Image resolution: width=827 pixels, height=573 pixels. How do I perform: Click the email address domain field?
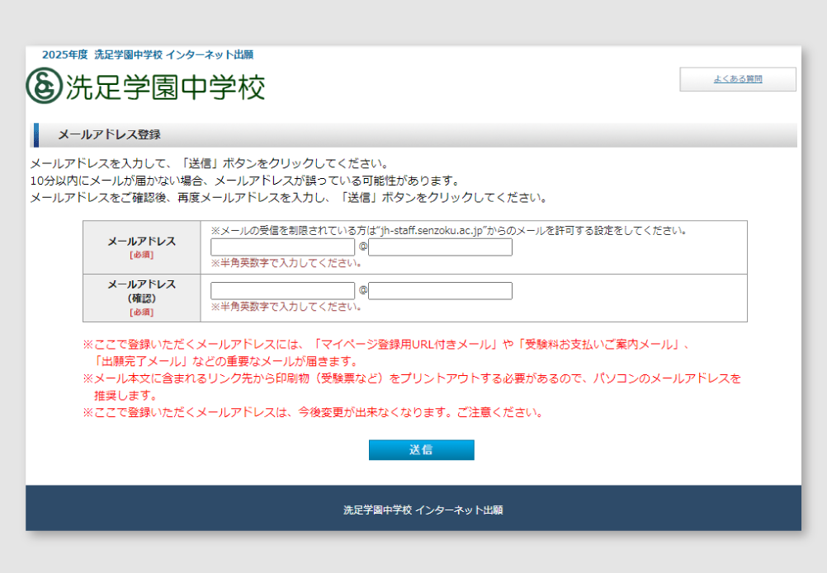point(440,247)
